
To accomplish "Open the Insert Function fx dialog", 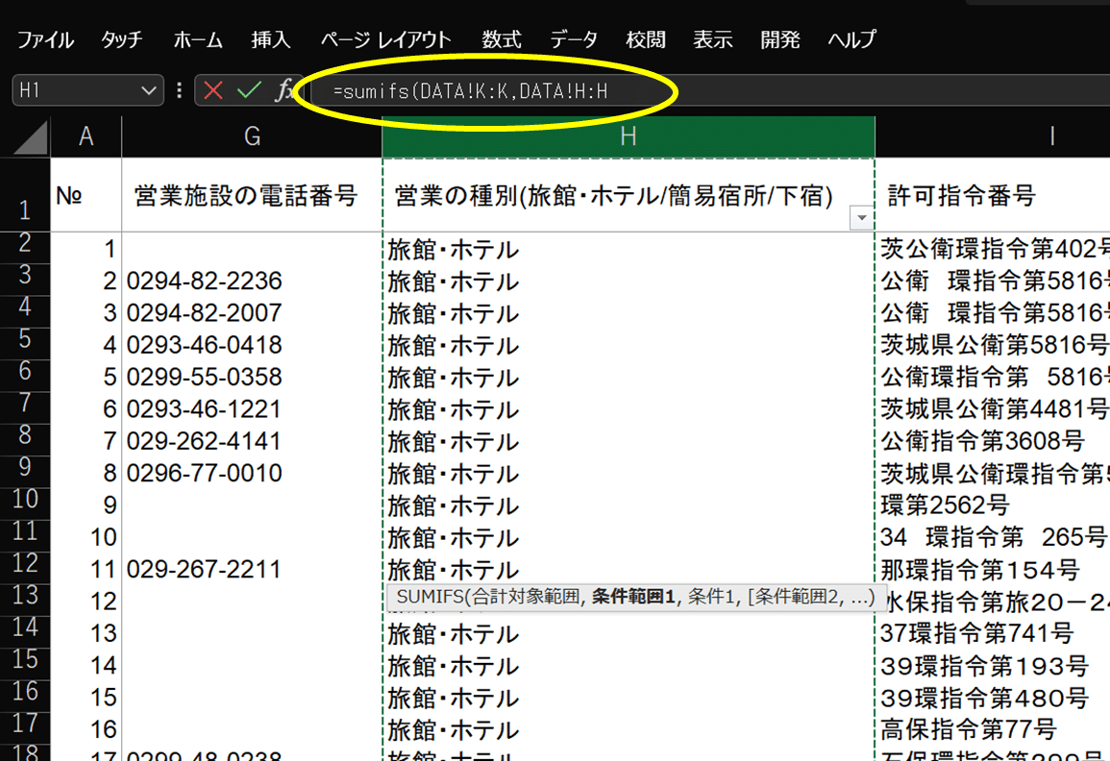I will (284, 90).
